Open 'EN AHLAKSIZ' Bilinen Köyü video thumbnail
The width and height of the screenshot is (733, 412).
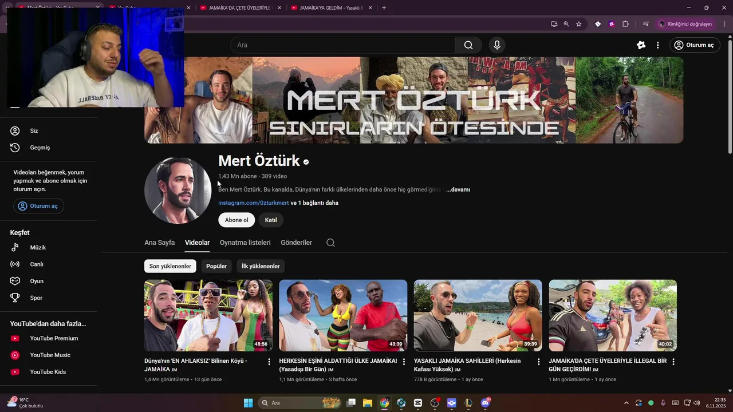pyautogui.click(x=208, y=315)
